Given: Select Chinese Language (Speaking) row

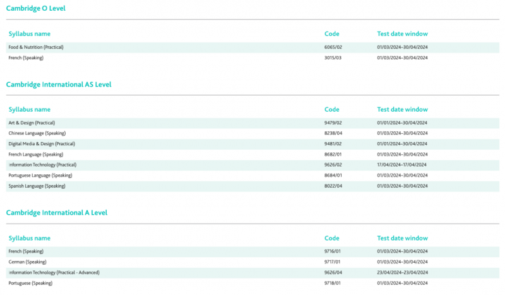Looking at the screenshot, I should (252, 133).
